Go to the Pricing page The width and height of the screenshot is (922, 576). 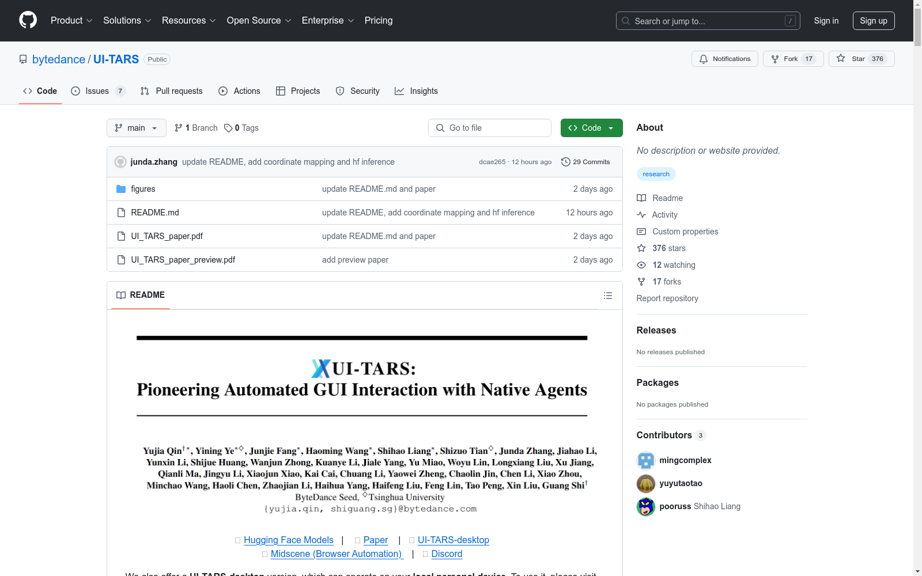pos(379,21)
